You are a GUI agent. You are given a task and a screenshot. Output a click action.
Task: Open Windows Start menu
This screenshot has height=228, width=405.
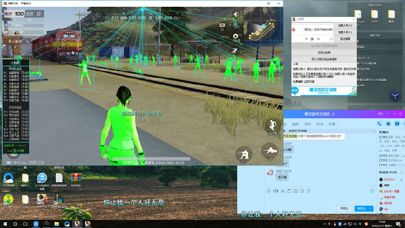coord(5,224)
